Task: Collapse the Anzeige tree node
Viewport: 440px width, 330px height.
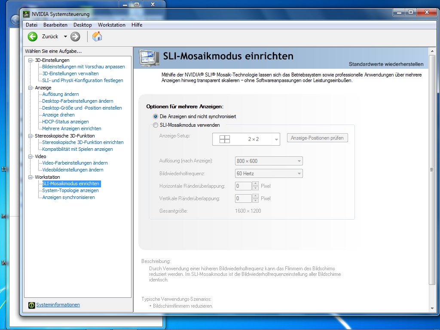Action: click(31, 88)
